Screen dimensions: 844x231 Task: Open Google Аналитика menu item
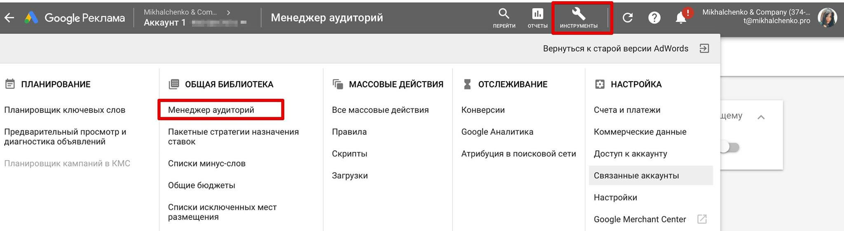pyautogui.click(x=497, y=132)
